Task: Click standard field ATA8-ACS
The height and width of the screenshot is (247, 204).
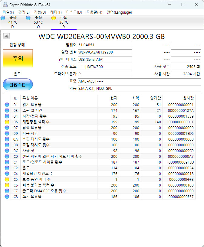Action: (139, 81)
